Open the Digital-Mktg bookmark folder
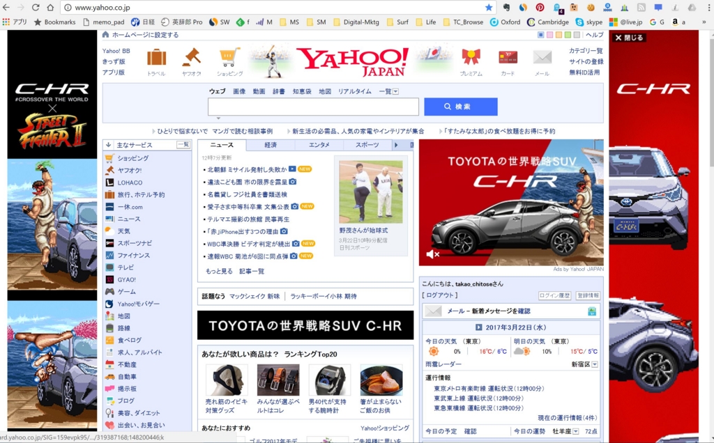714x443 pixels. pos(356,22)
